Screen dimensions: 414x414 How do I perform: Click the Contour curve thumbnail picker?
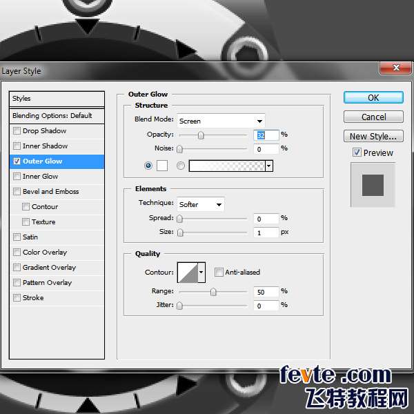pos(188,273)
